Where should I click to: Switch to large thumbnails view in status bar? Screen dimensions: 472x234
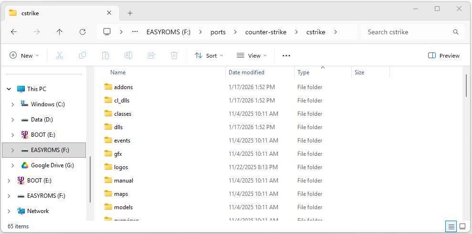(462, 226)
